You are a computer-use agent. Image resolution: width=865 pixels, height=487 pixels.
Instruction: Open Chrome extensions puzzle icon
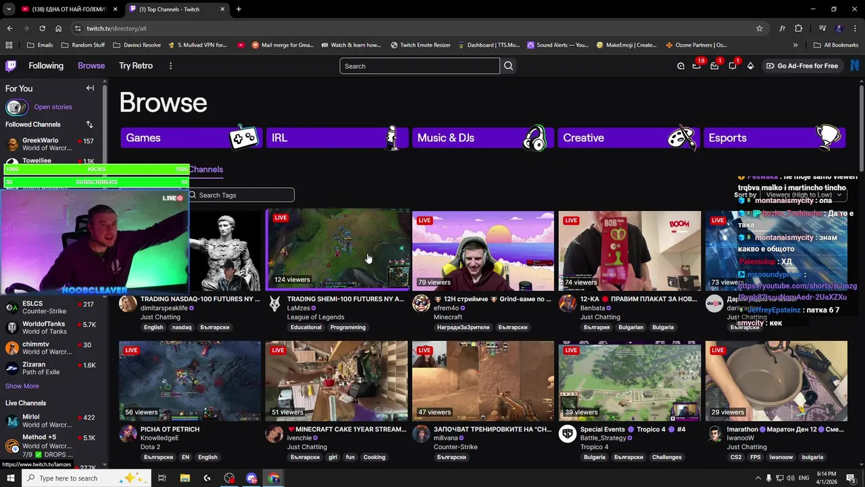(x=799, y=28)
